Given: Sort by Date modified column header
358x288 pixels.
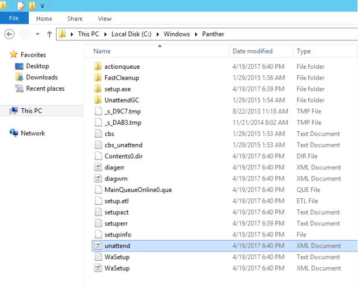Looking at the screenshot, I should tap(252, 51).
